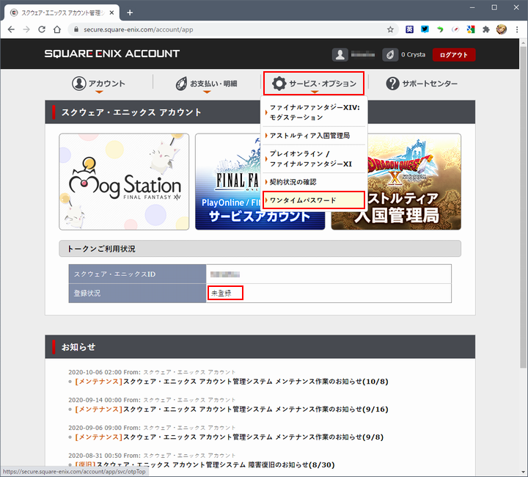This screenshot has width=528, height=477.
Task: Select アストルティア入国管理局 menu entry
Action: (314, 136)
